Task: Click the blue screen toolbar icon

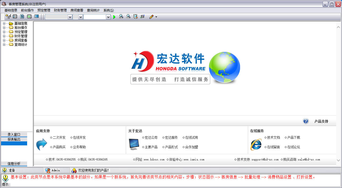Action: pos(36,16)
